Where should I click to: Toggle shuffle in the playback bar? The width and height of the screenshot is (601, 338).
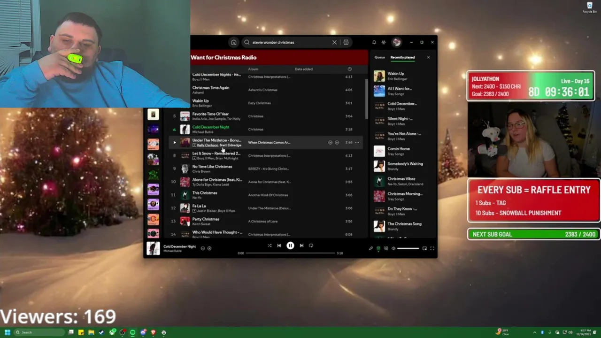(270, 246)
